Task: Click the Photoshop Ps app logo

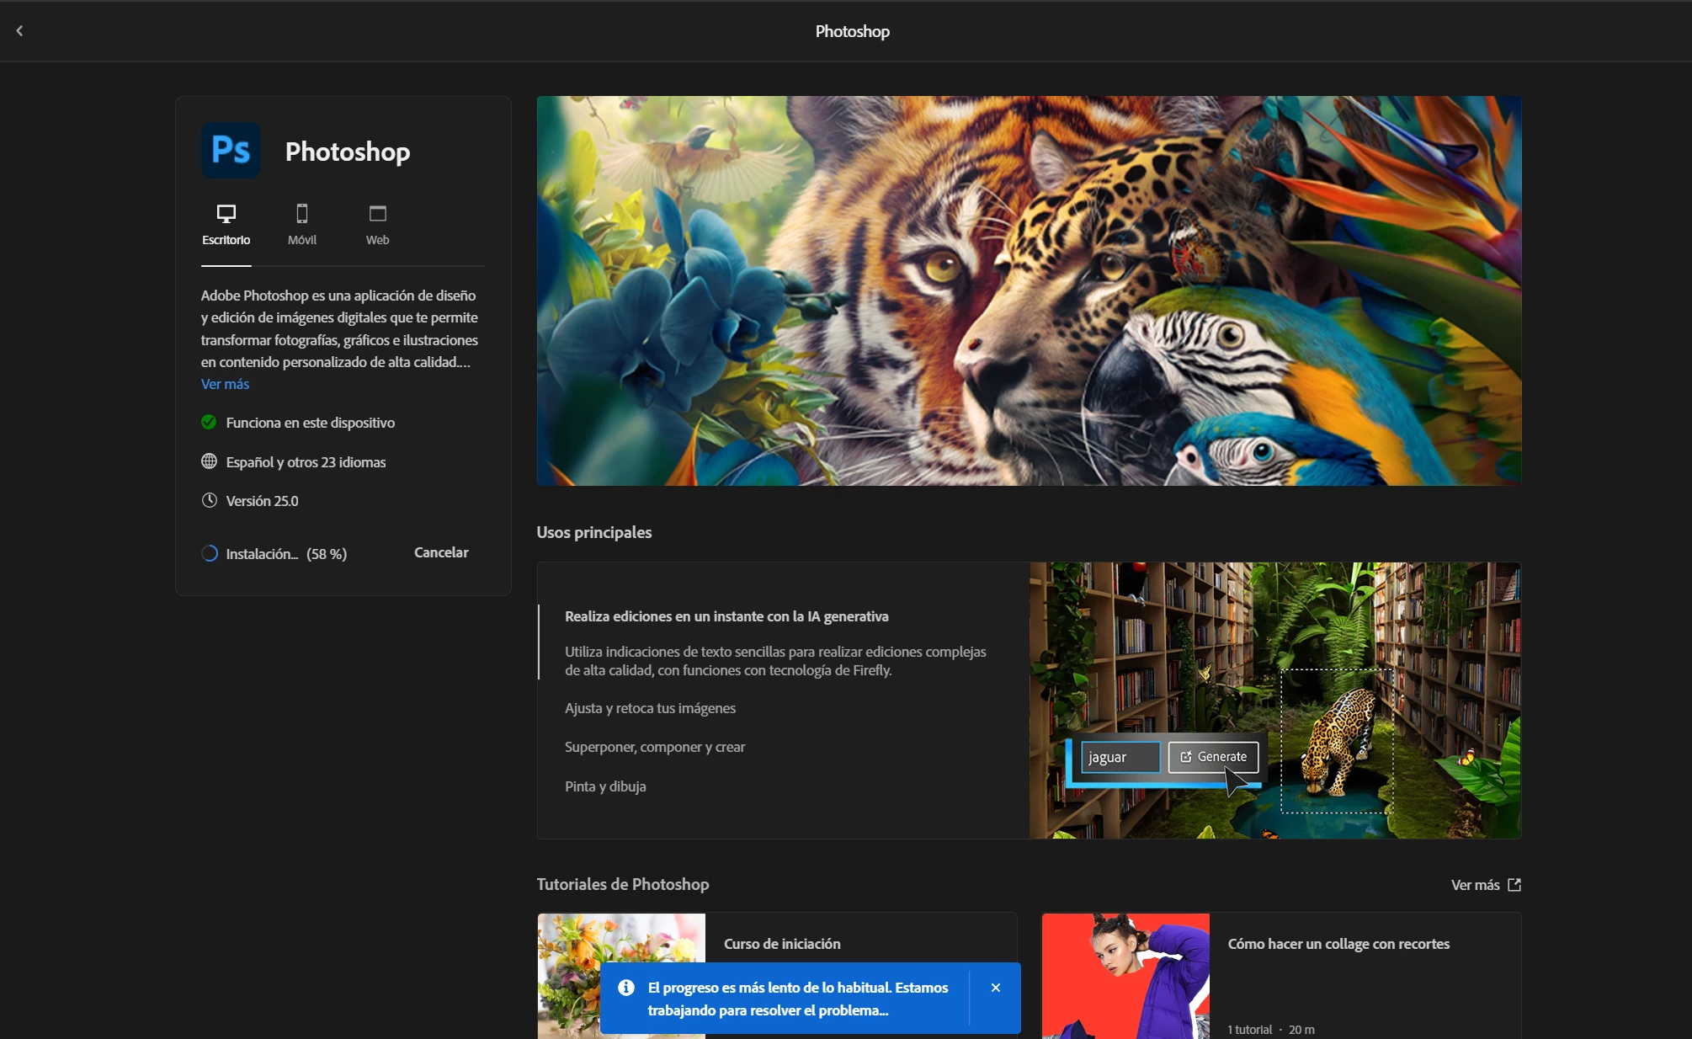Action: click(230, 151)
